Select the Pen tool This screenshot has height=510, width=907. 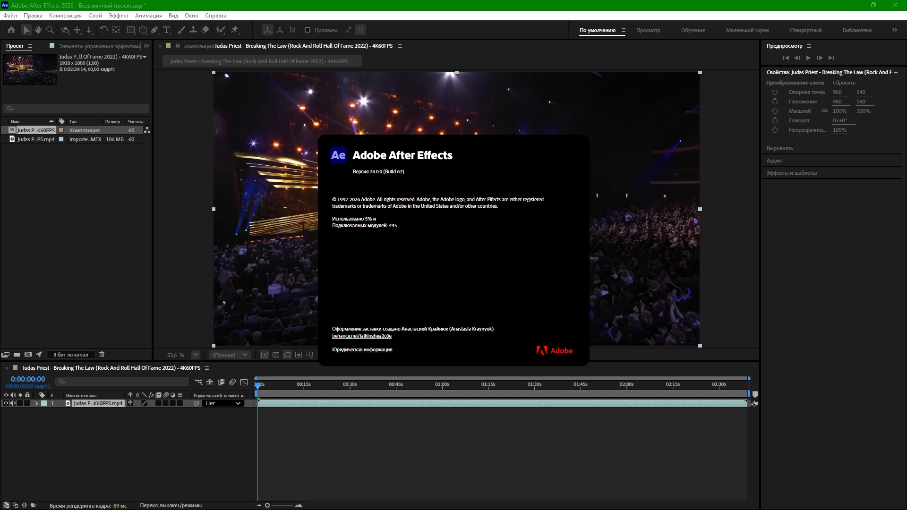pyautogui.click(x=154, y=30)
